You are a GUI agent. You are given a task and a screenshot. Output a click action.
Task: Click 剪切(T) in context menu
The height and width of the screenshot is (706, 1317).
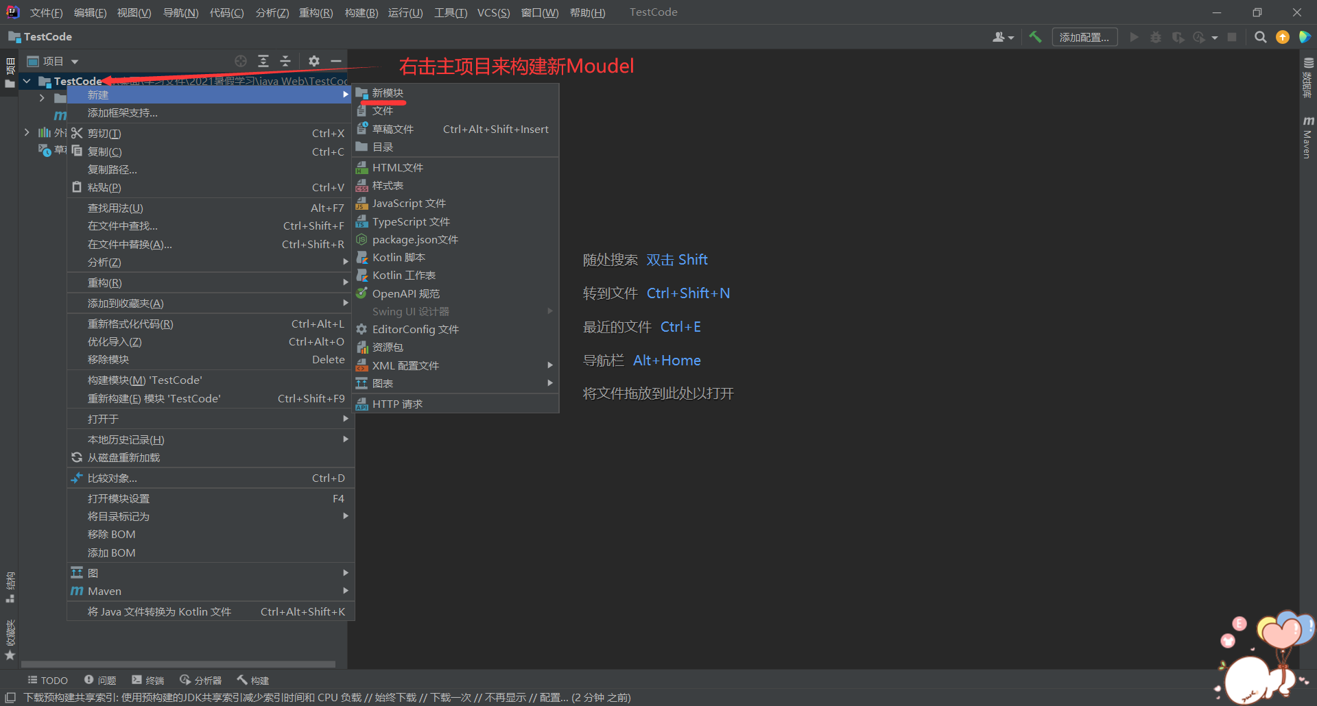(211, 133)
